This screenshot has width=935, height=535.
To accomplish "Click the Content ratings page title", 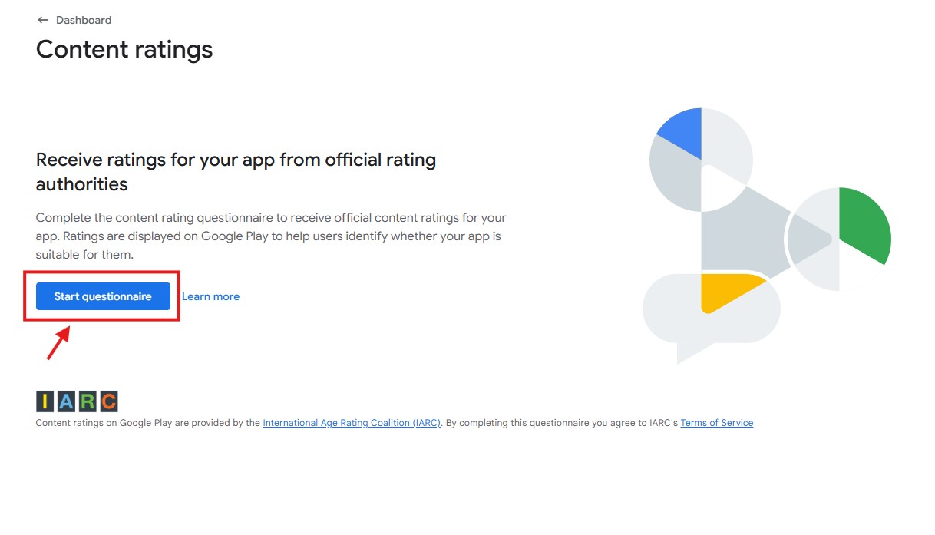I will click(124, 50).
